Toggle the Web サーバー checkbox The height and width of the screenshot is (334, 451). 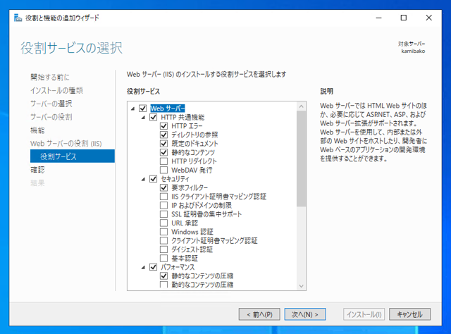tap(142, 109)
